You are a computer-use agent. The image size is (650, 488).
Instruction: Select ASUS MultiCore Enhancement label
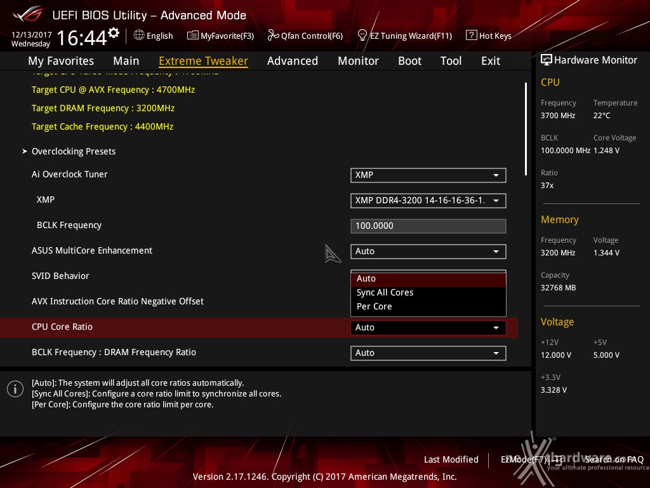[92, 250]
